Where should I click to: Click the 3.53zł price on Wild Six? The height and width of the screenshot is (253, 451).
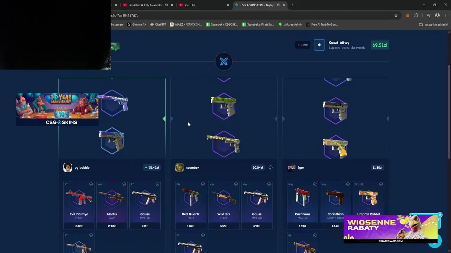[x=224, y=226]
